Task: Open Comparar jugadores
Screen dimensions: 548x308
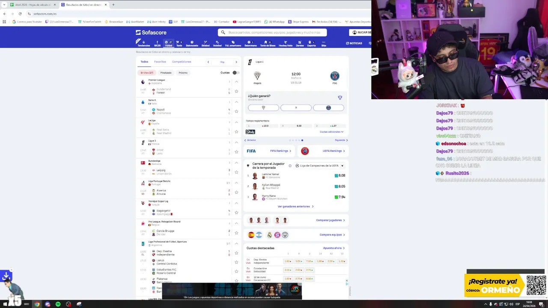Action: coord(330,220)
